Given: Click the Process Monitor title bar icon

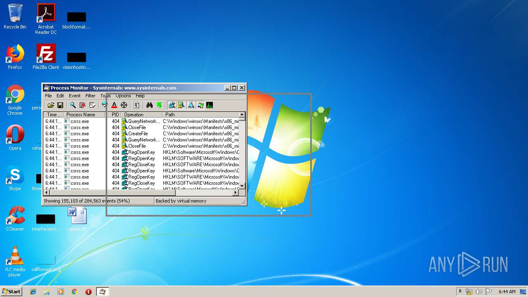Looking at the screenshot, I should (47, 88).
